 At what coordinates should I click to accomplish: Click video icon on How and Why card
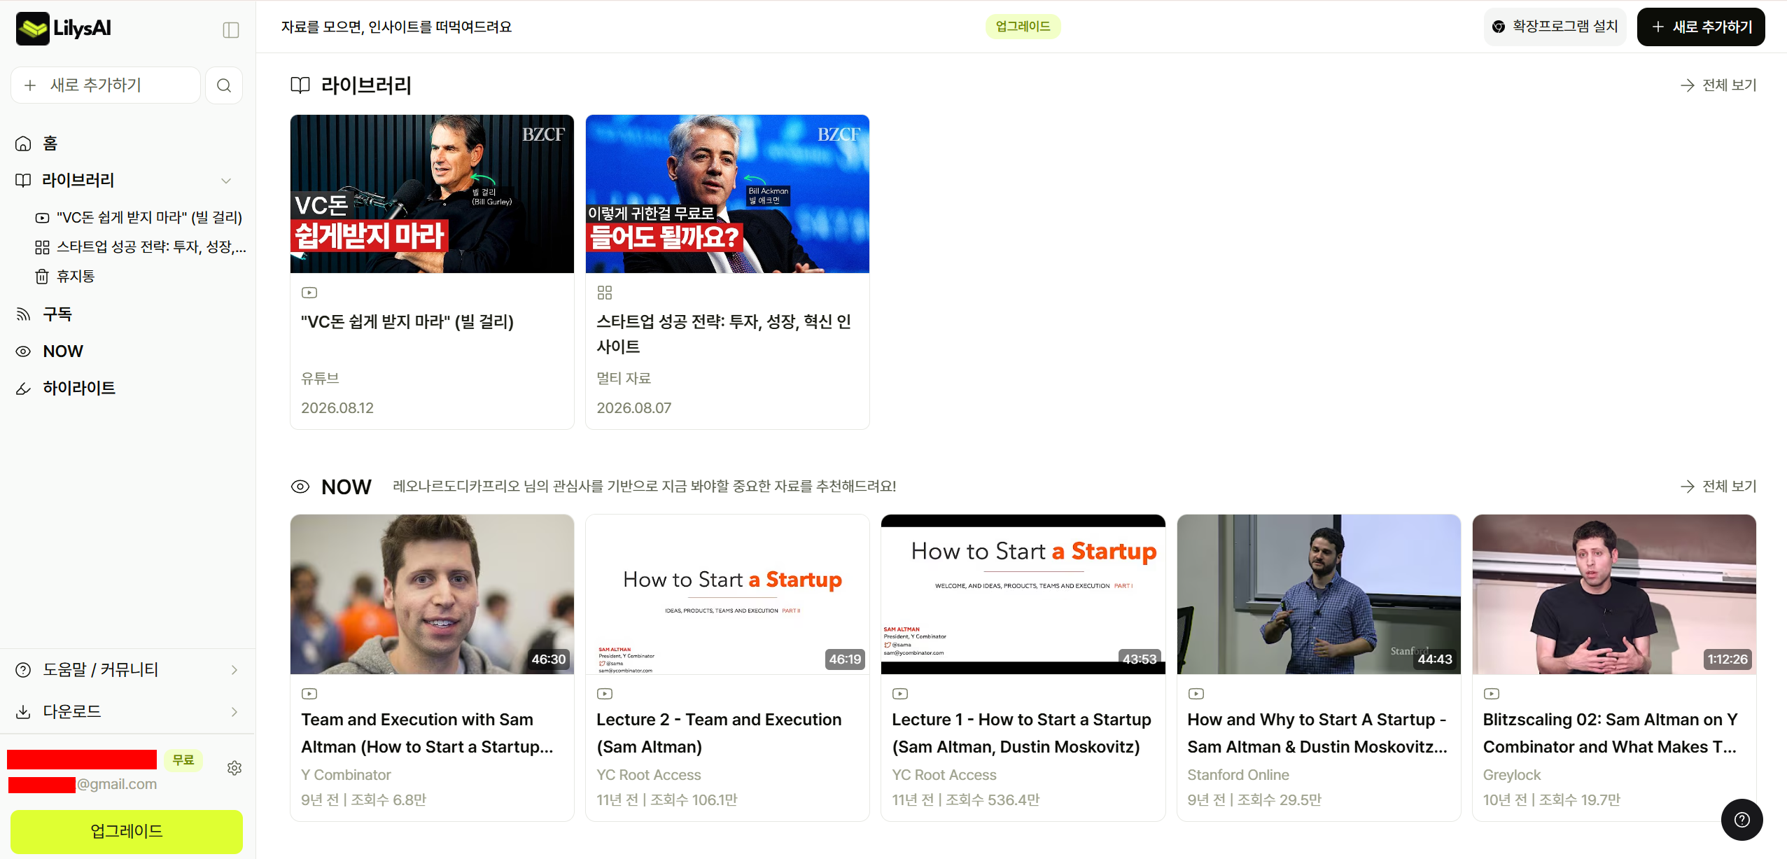(x=1196, y=694)
